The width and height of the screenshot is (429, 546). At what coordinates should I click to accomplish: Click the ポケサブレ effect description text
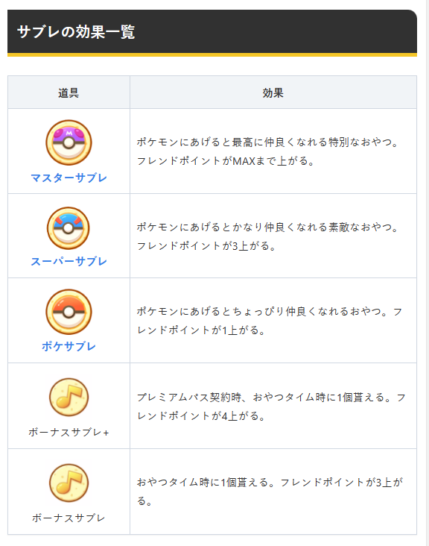(x=270, y=321)
